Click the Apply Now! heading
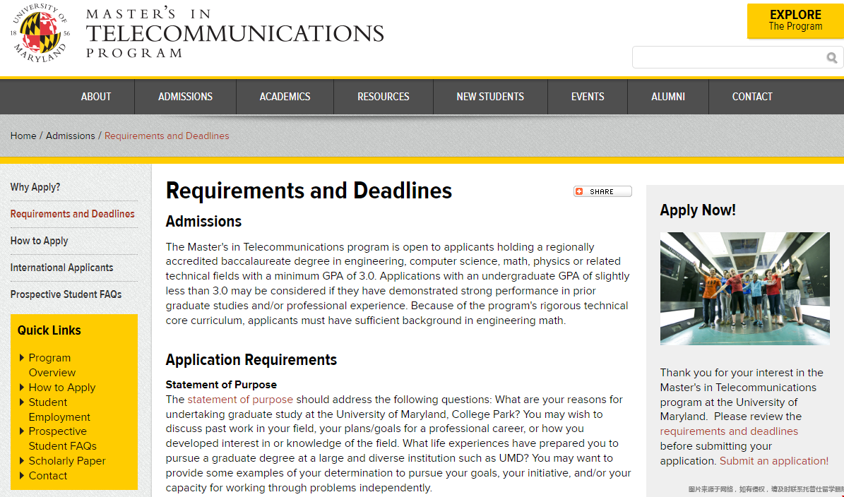The height and width of the screenshot is (497, 844). click(x=698, y=210)
